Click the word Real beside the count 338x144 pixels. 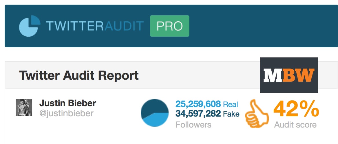(231, 104)
